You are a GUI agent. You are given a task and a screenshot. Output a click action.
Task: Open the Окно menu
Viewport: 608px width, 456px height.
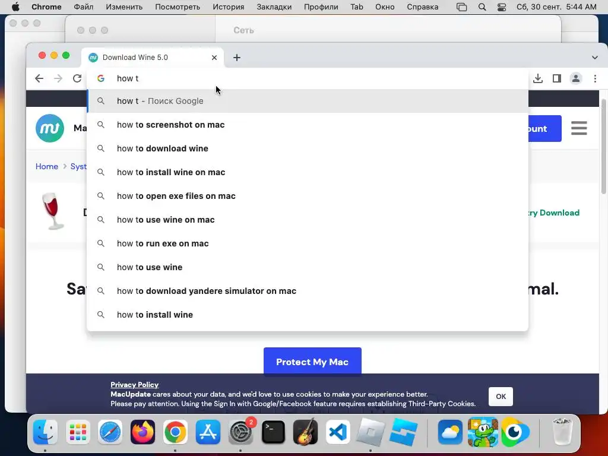[385, 7]
